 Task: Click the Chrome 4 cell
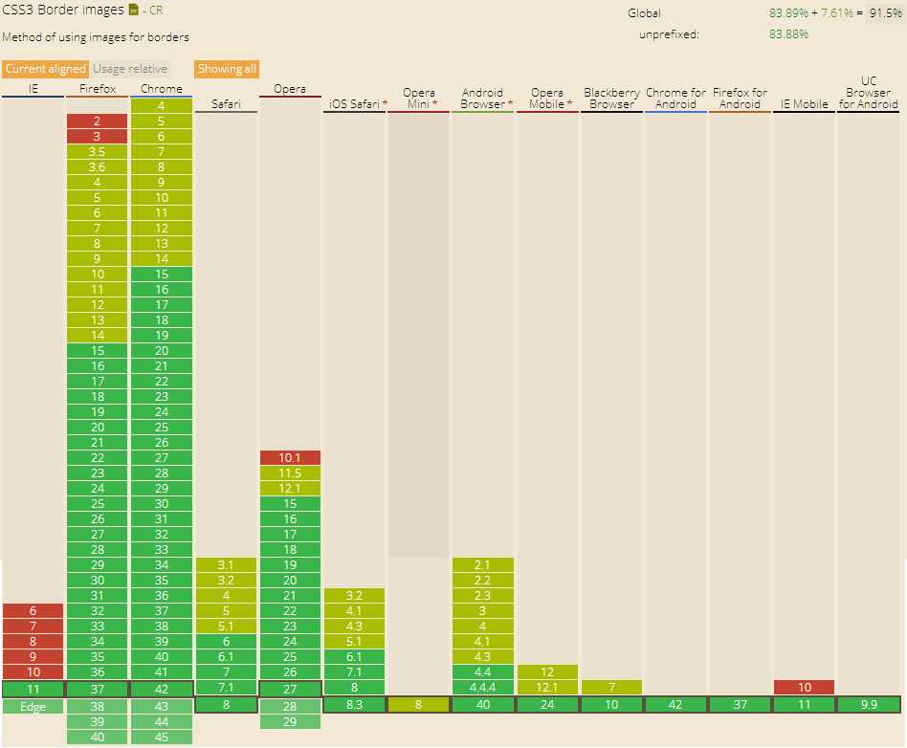162,105
